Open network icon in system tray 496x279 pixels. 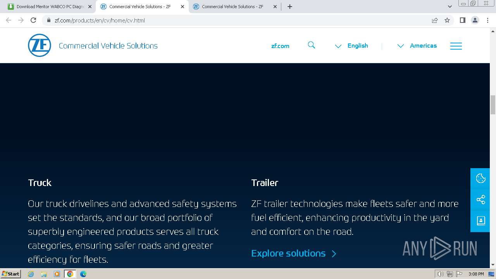pos(449,274)
